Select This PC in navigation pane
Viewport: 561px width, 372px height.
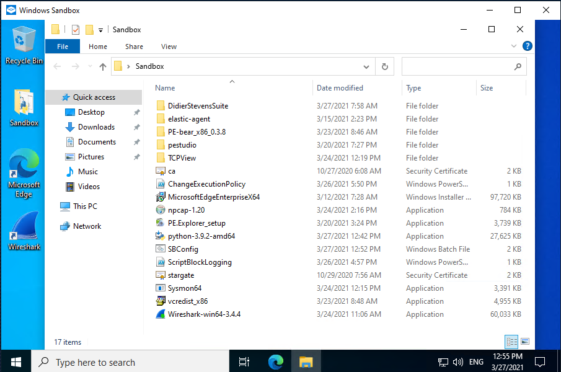pyautogui.click(x=85, y=206)
